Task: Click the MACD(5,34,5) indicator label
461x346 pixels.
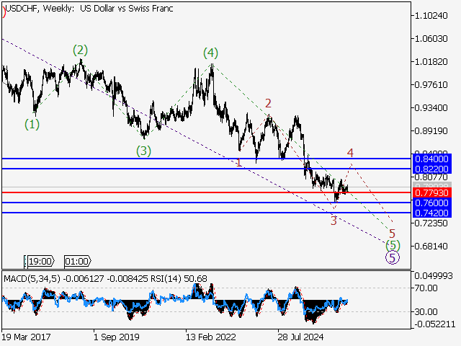Action: 32,278
